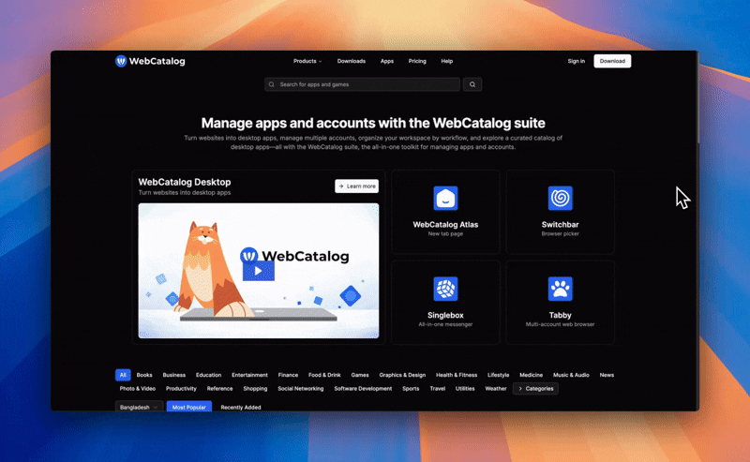
Task: Select the Reference category
Action: coord(219,388)
